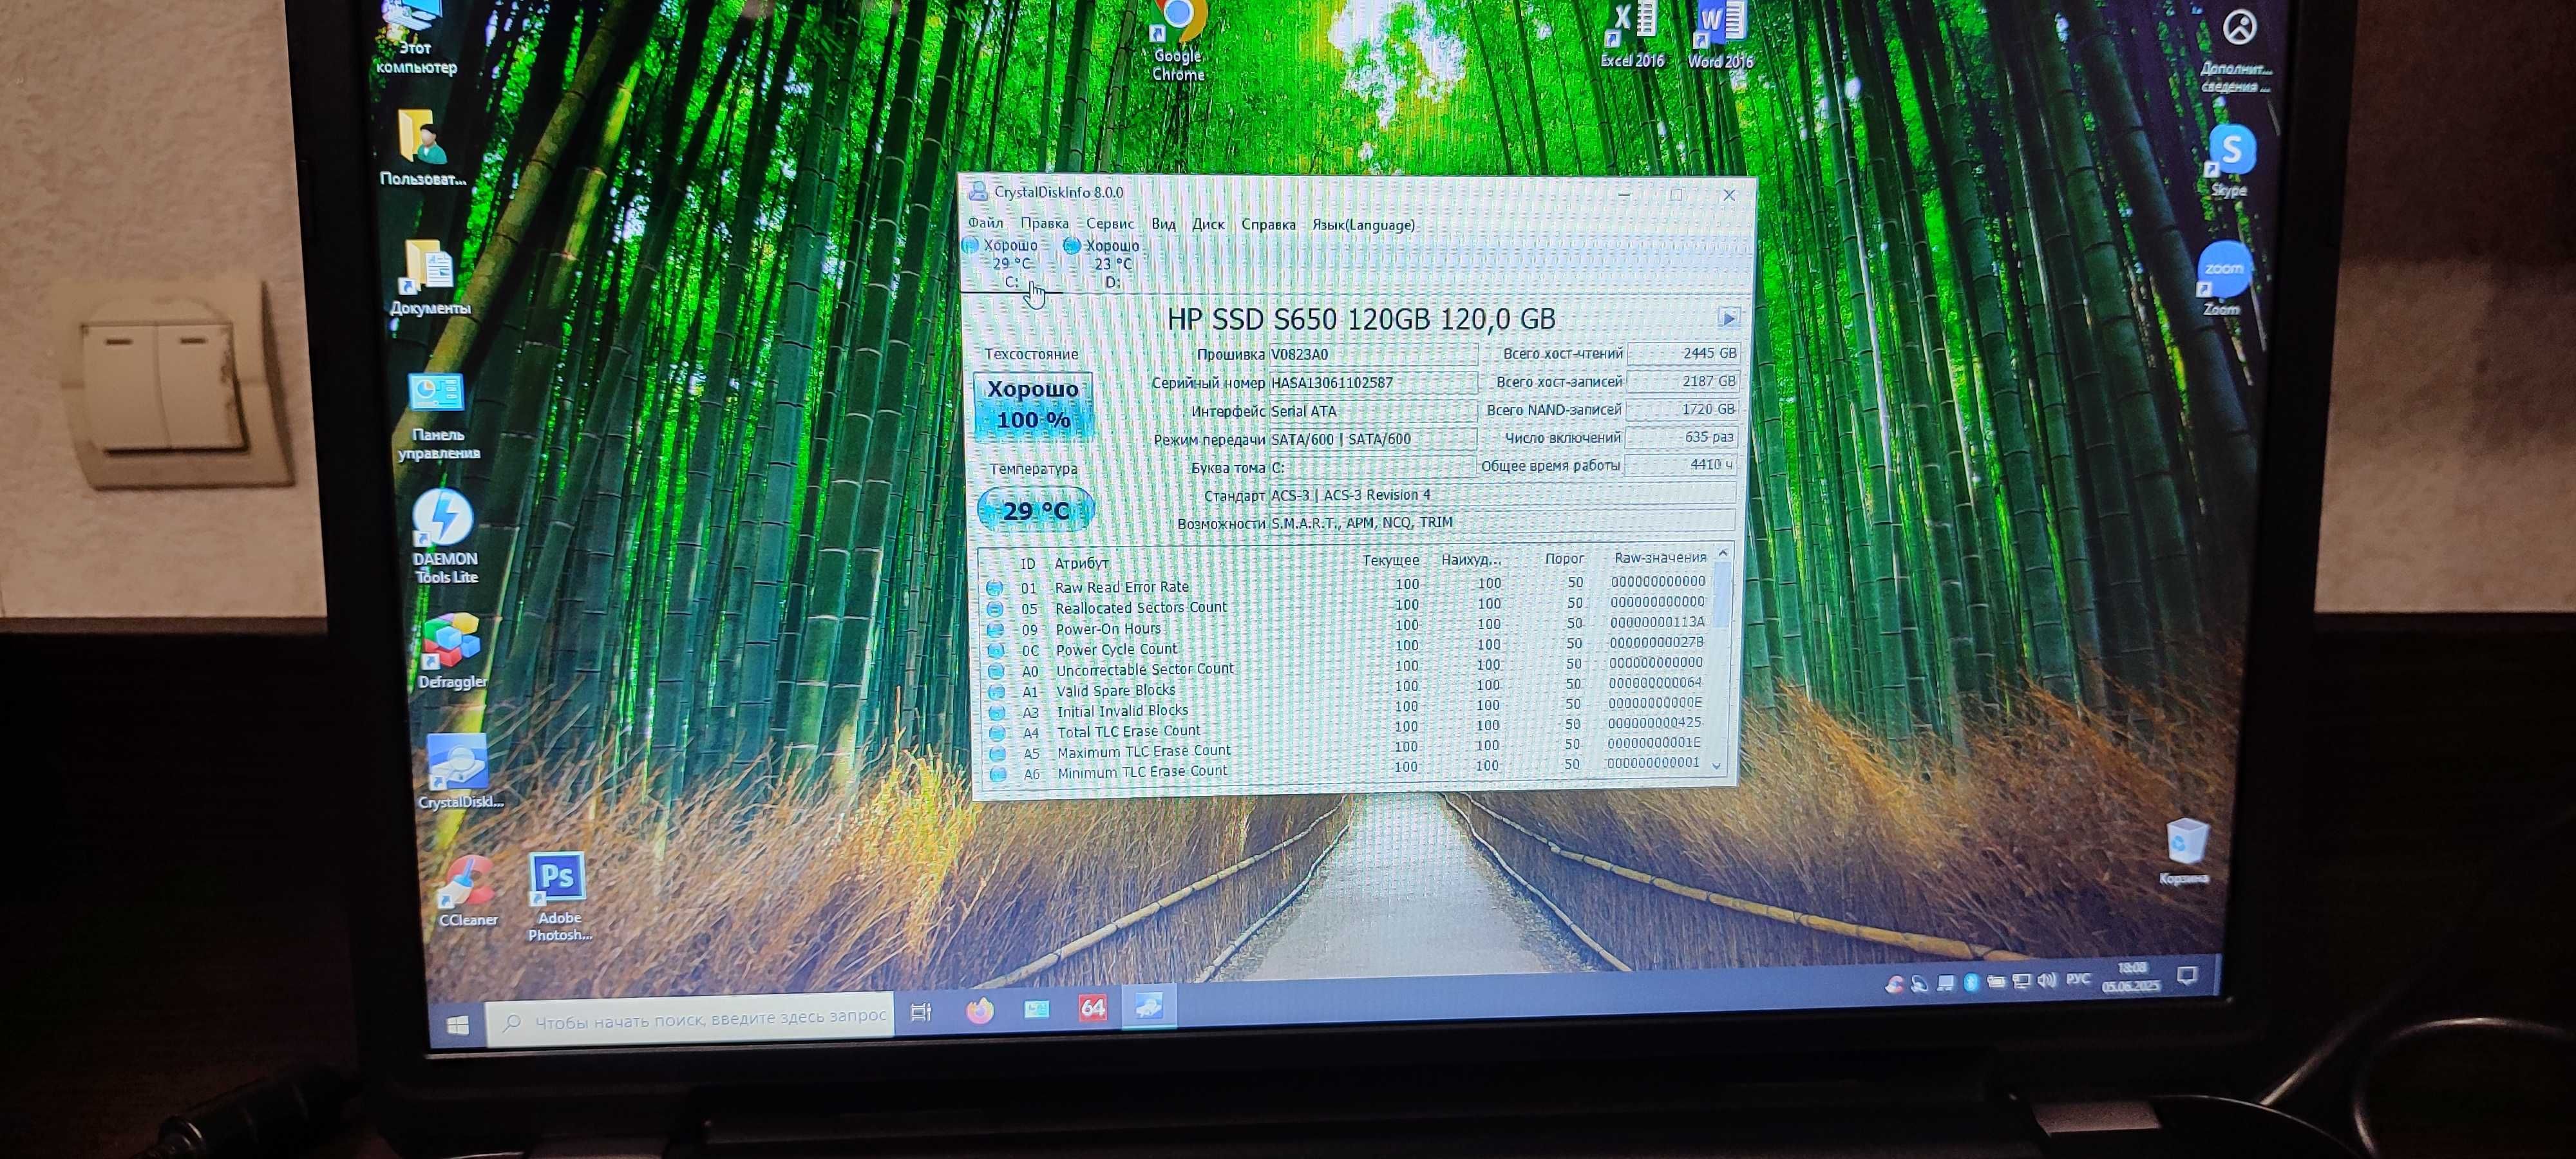Click the CCleaner system tray icon
2576x1159 pixels.
(x=1894, y=985)
